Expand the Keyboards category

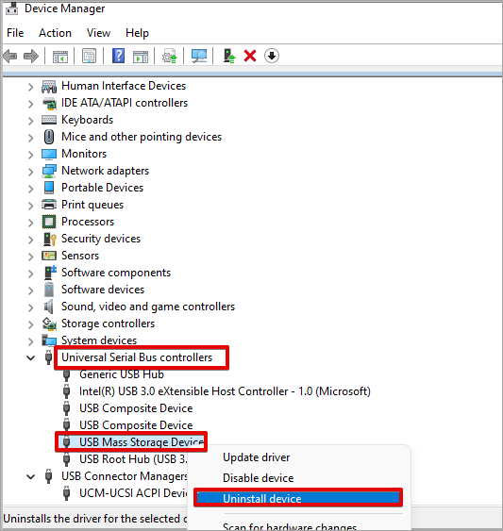click(x=30, y=121)
